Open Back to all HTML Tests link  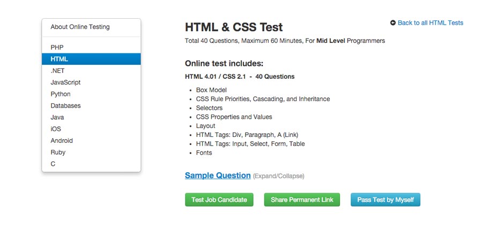430,23
